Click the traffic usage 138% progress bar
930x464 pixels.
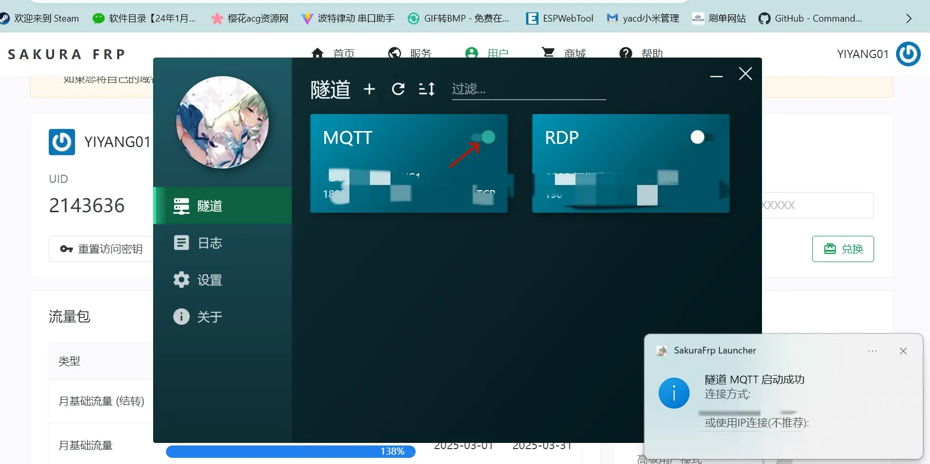click(291, 451)
